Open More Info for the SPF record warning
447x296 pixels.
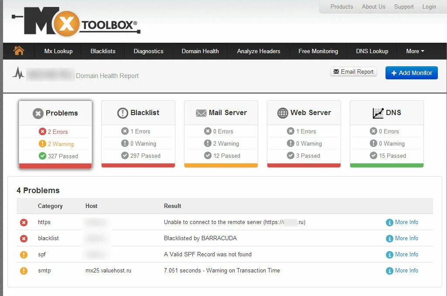pos(406,254)
